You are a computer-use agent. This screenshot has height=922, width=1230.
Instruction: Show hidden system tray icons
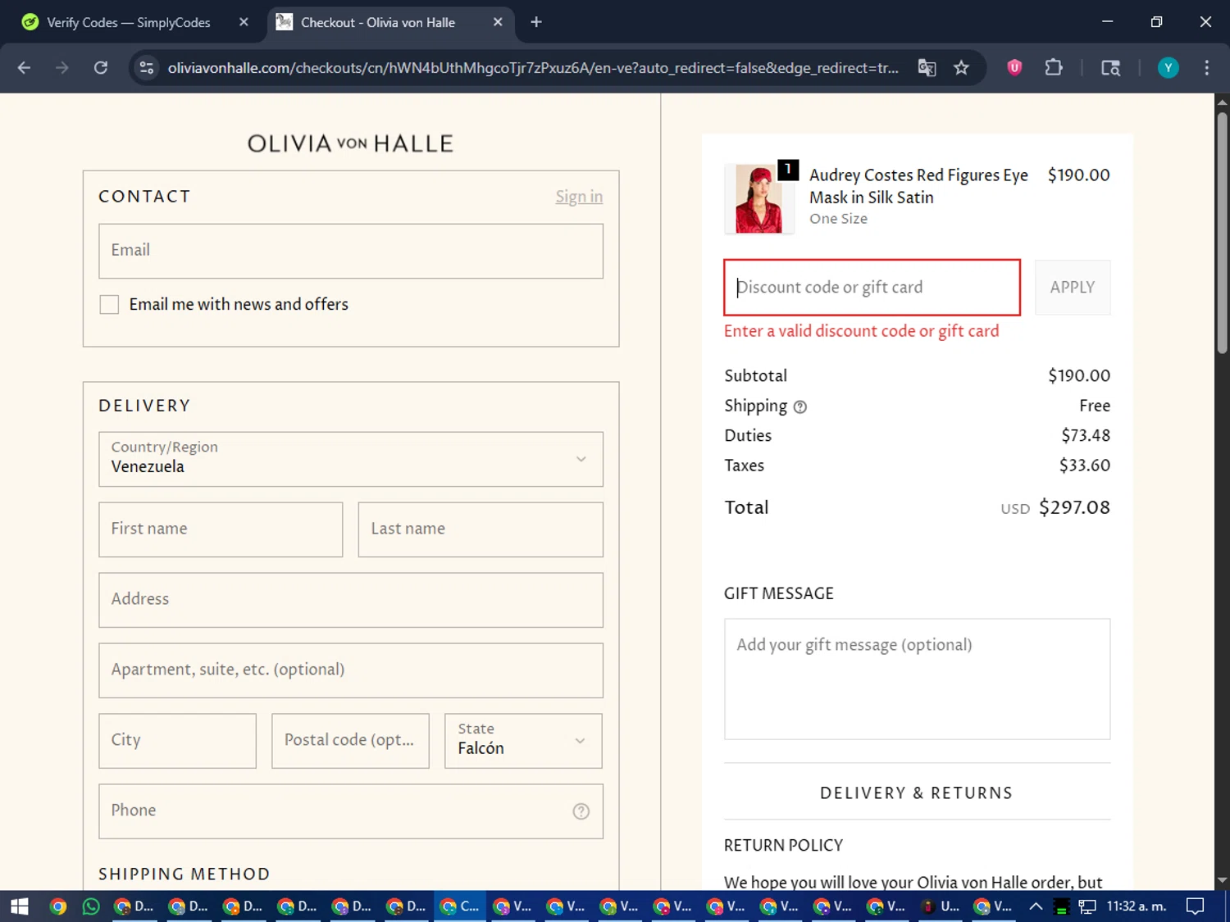click(x=1036, y=906)
